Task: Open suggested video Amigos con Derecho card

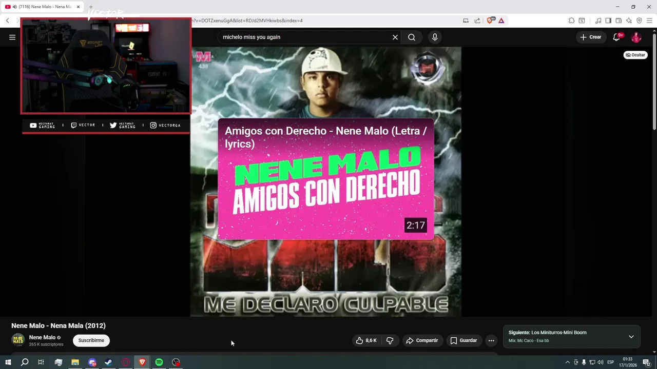Action: pos(326,179)
